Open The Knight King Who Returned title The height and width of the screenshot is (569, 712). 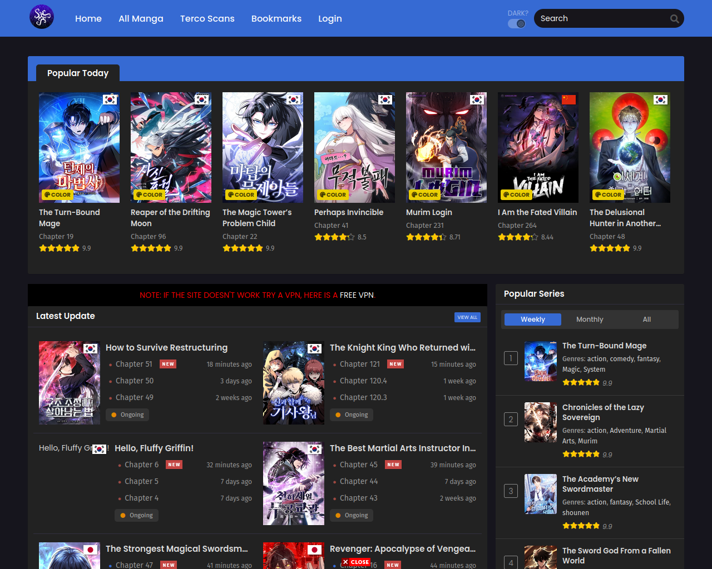pyautogui.click(x=403, y=347)
